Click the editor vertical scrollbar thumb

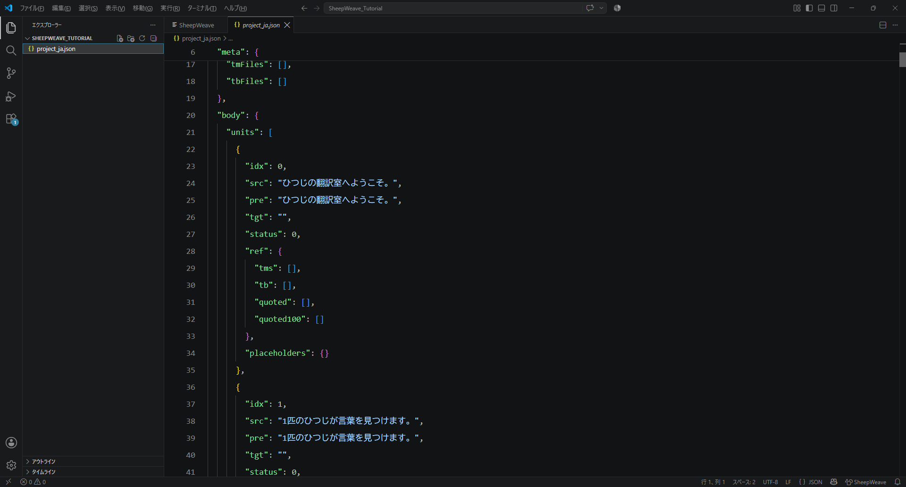[x=902, y=59]
